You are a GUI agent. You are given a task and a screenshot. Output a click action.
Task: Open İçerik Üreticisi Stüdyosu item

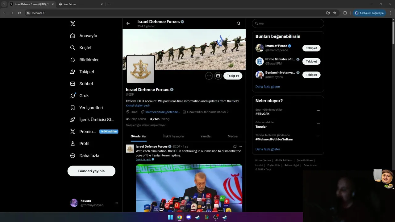[x=92, y=120]
